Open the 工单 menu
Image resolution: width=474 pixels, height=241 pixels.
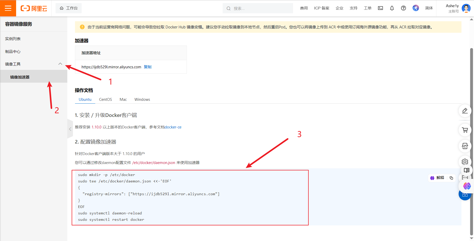pos(368,8)
